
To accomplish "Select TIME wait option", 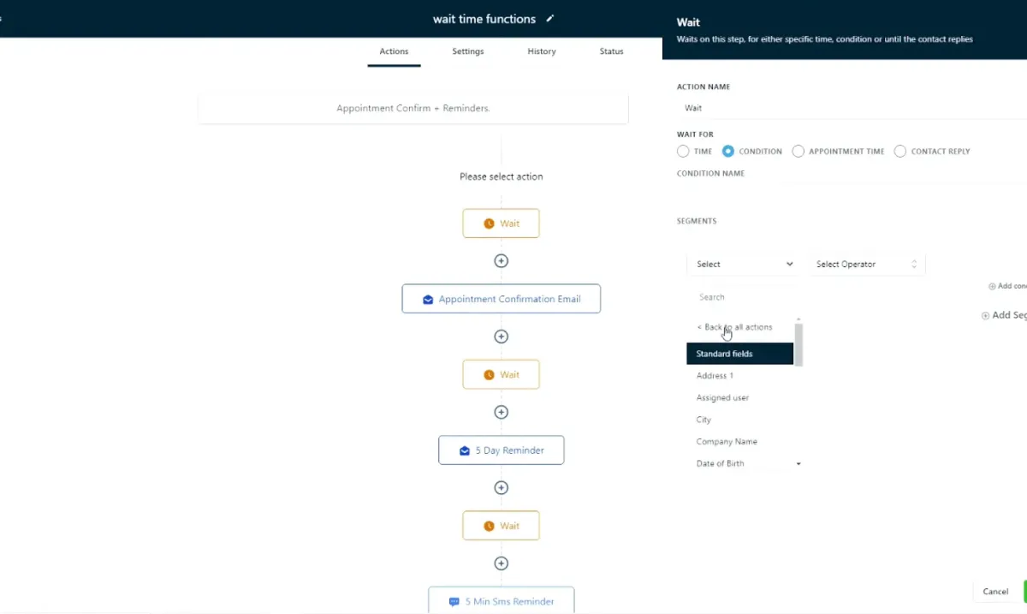I will click(x=683, y=152).
